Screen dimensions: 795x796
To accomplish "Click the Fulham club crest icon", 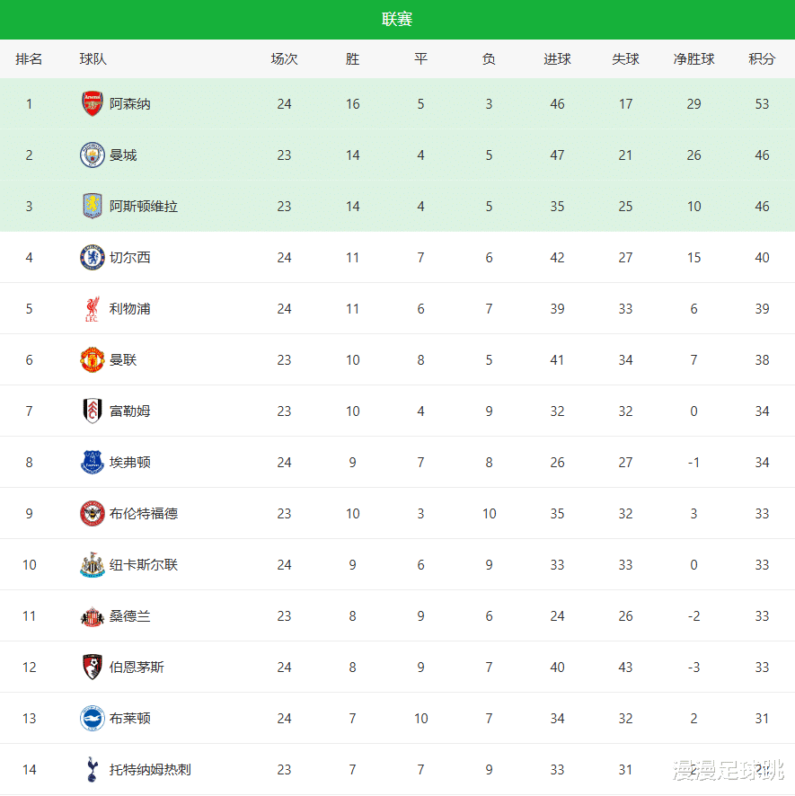I will 93,411.
